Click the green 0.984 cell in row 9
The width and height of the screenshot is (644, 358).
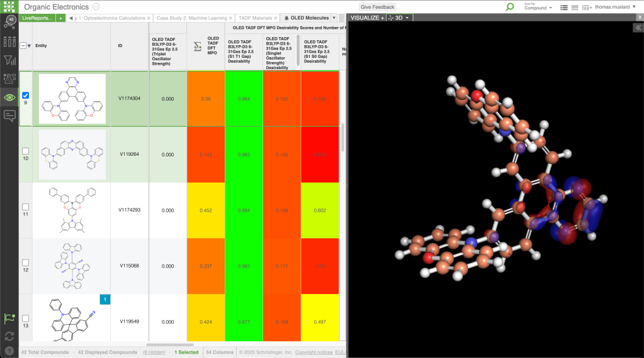(x=244, y=99)
